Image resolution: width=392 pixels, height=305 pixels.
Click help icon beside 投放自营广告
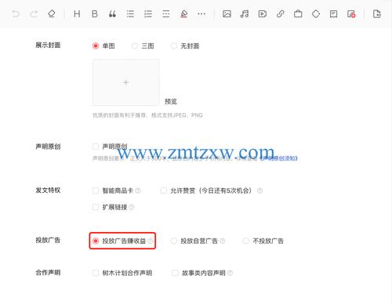click(223, 241)
